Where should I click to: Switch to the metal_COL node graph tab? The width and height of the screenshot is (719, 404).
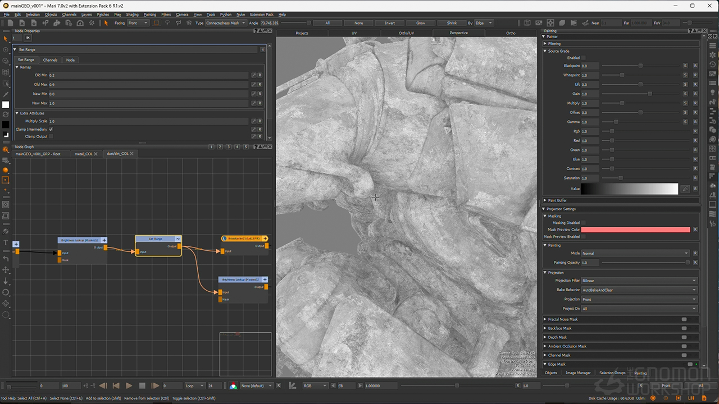click(84, 154)
